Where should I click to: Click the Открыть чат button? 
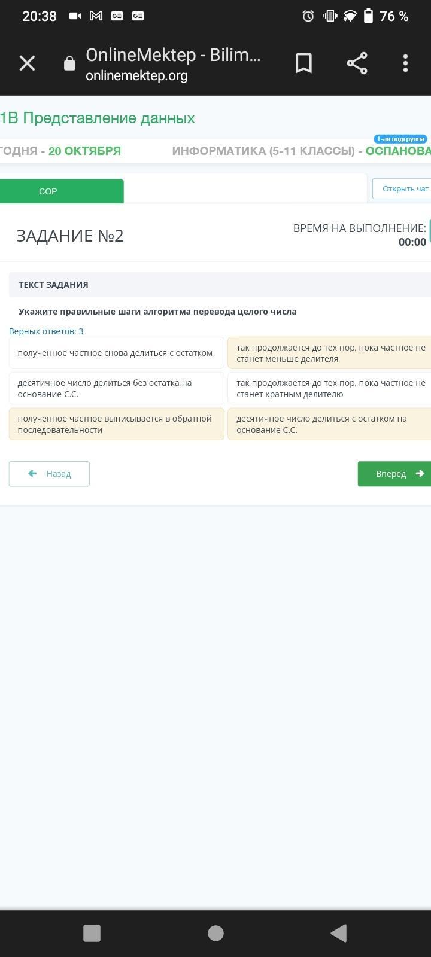402,189
